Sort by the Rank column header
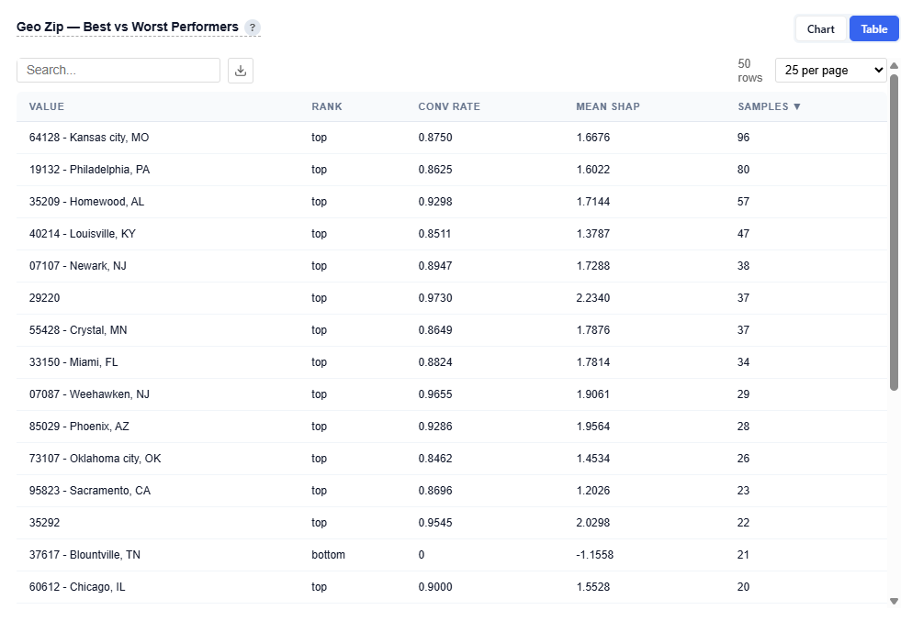The width and height of the screenshot is (912, 621). pos(326,106)
